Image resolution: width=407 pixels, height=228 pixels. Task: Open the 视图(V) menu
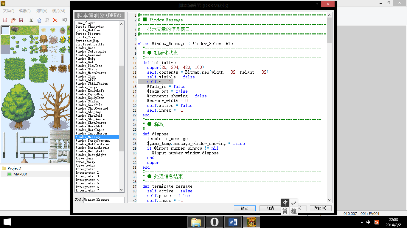(x=41, y=11)
